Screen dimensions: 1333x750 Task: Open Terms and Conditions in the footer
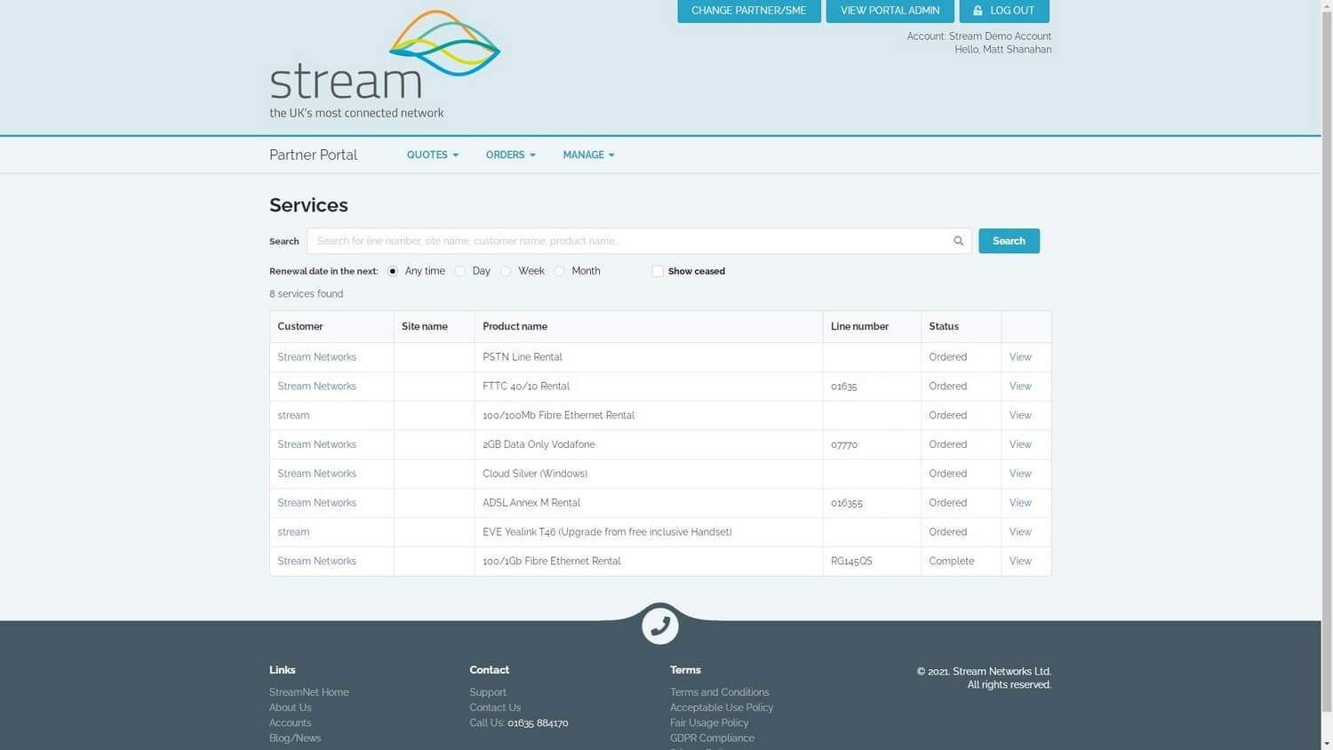click(x=719, y=691)
